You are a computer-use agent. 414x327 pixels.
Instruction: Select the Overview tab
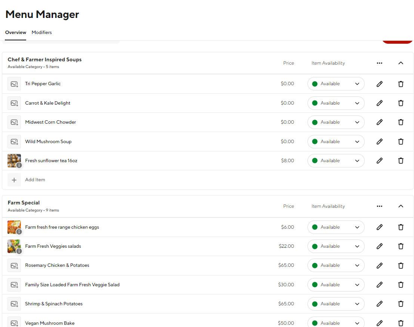[x=16, y=33]
